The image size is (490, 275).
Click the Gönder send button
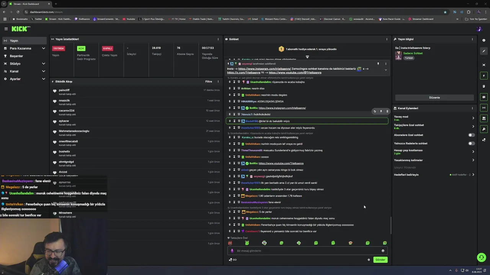pyautogui.click(x=380, y=260)
